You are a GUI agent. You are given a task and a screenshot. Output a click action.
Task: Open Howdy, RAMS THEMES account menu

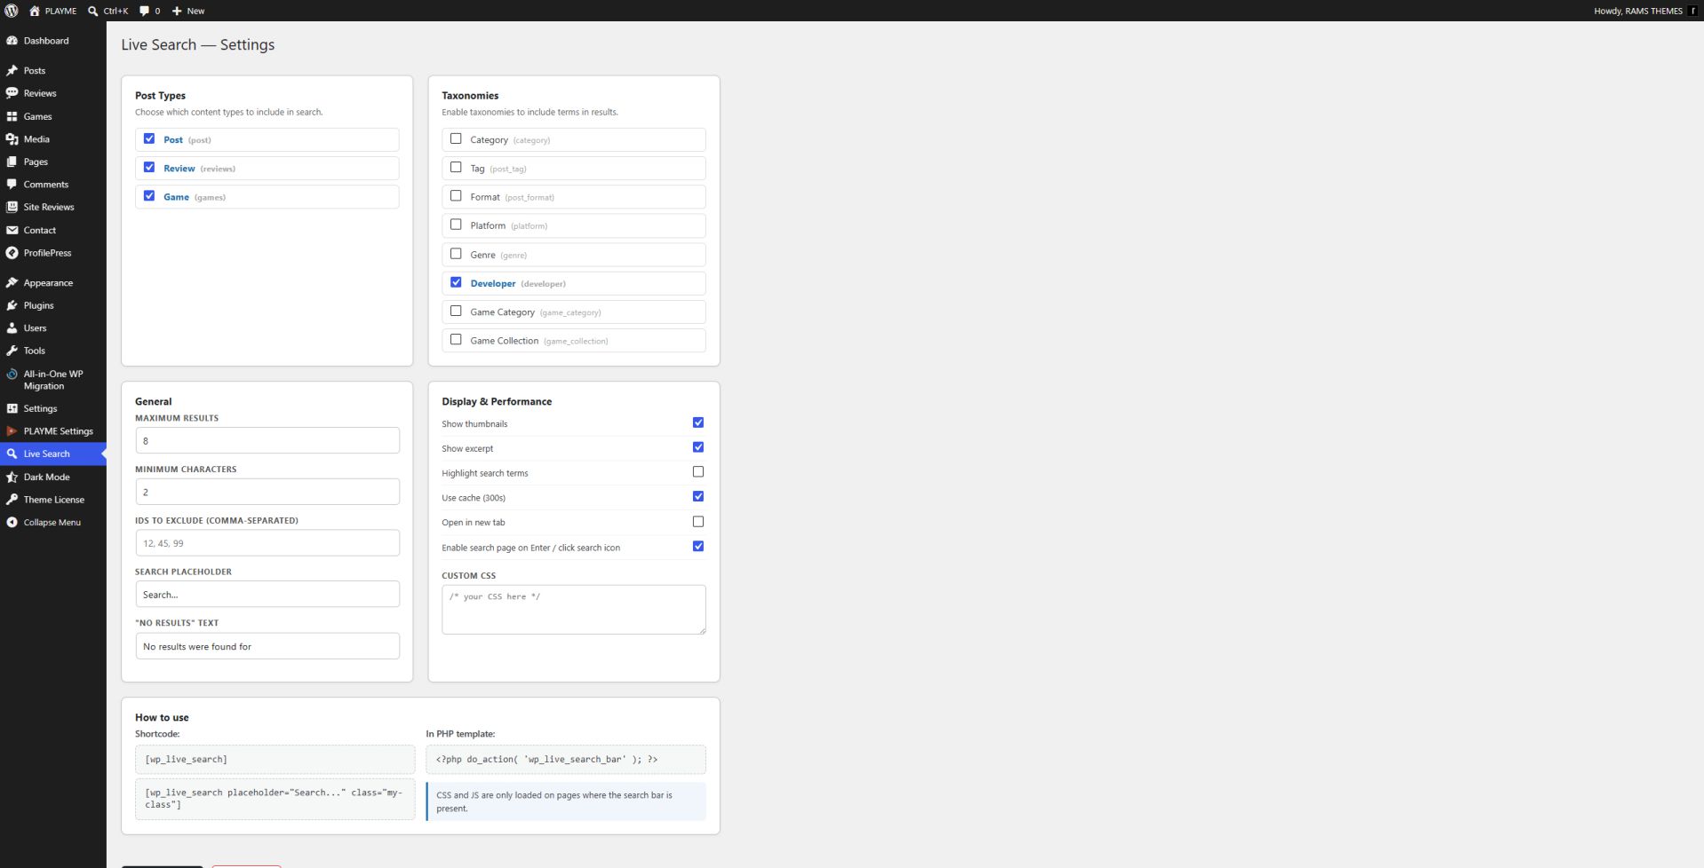click(1645, 11)
